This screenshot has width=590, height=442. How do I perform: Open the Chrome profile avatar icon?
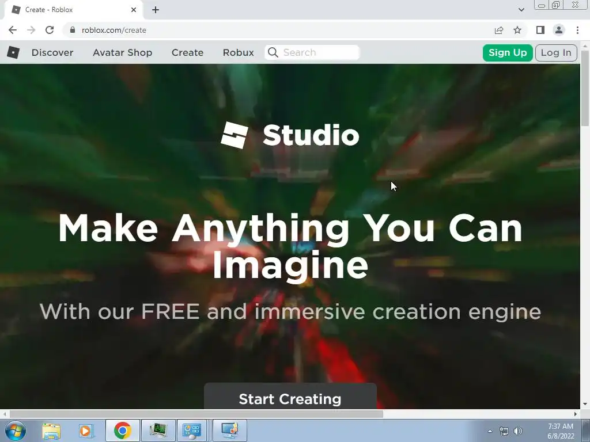[559, 30]
